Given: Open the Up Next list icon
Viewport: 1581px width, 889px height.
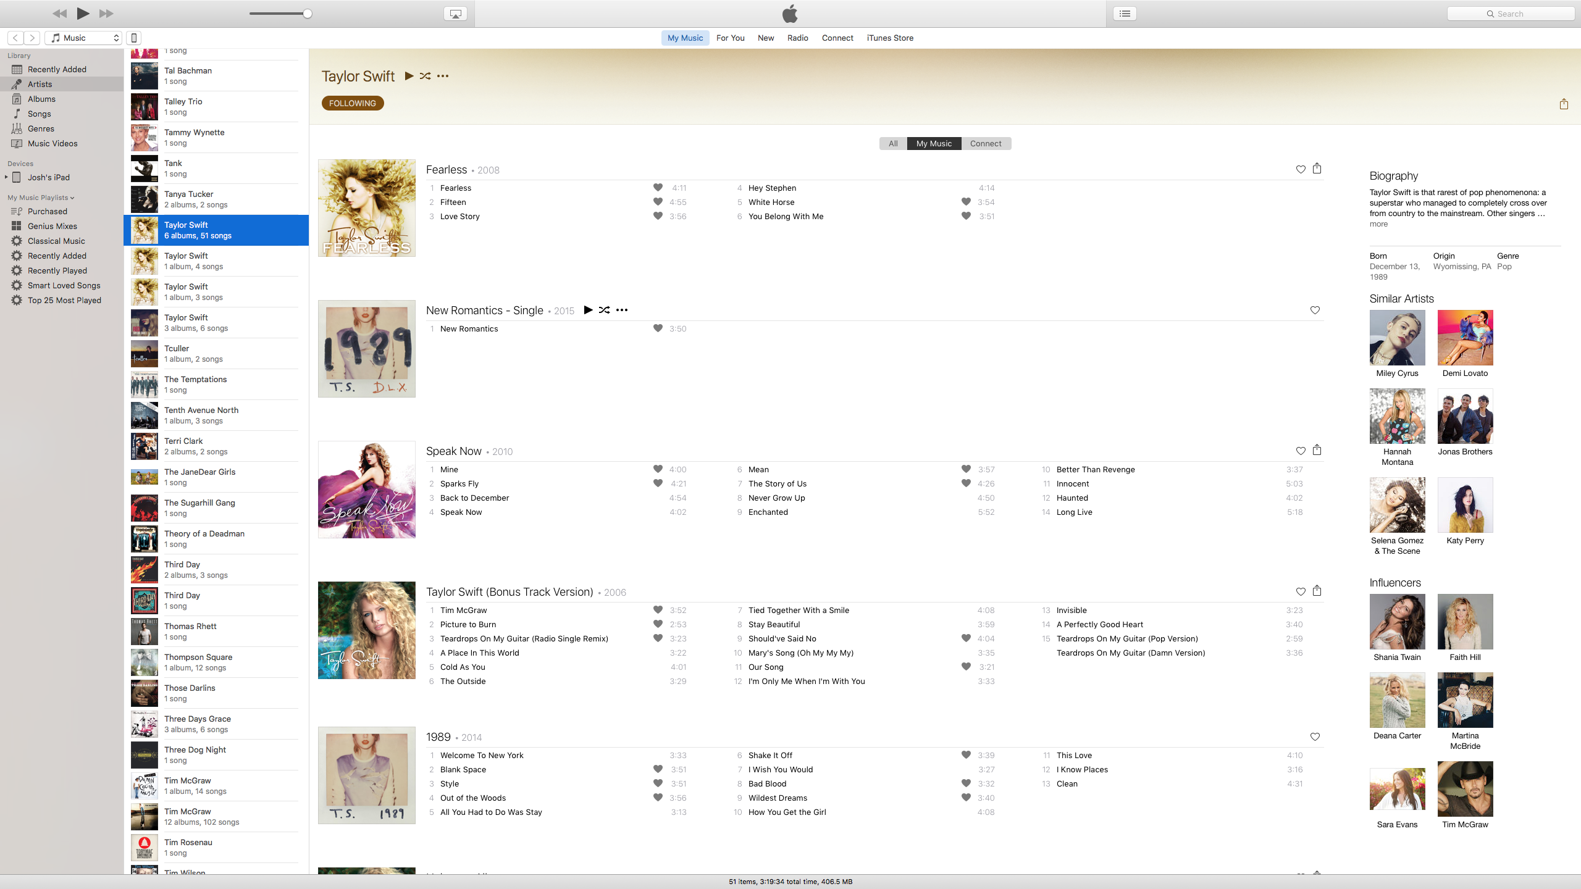Looking at the screenshot, I should [1125, 14].
